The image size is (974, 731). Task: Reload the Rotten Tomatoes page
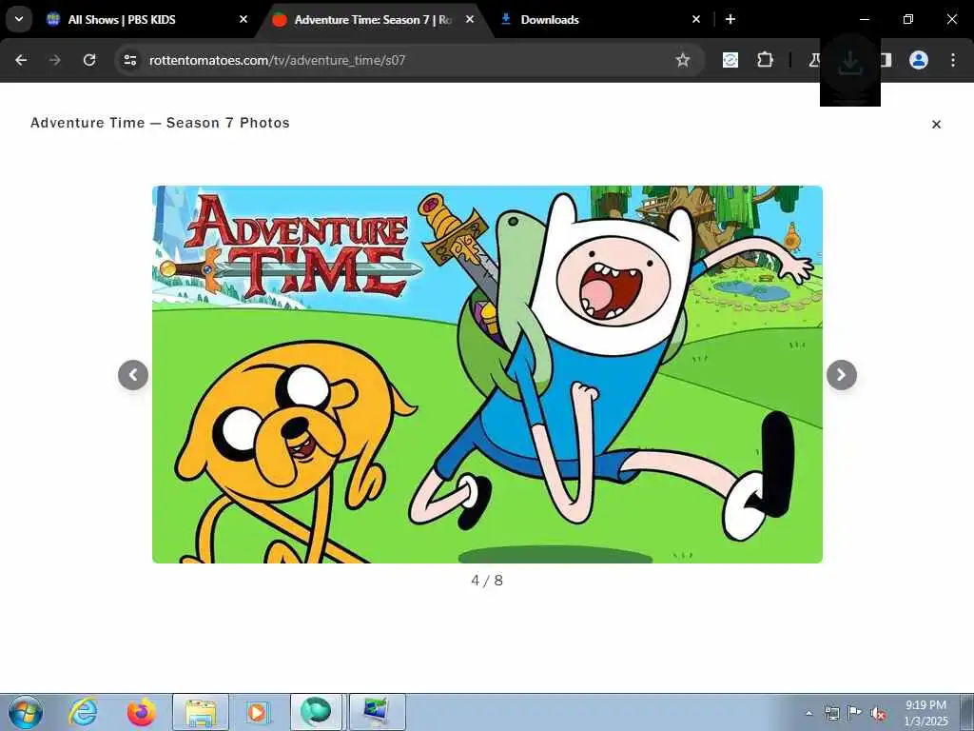[x=89, y=60]
